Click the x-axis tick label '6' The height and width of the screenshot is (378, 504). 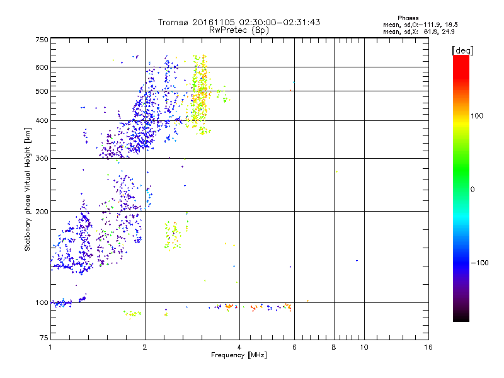point(294,347)
